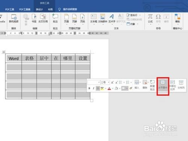Switch to Table Design (表设计) tab

(39, 9)
